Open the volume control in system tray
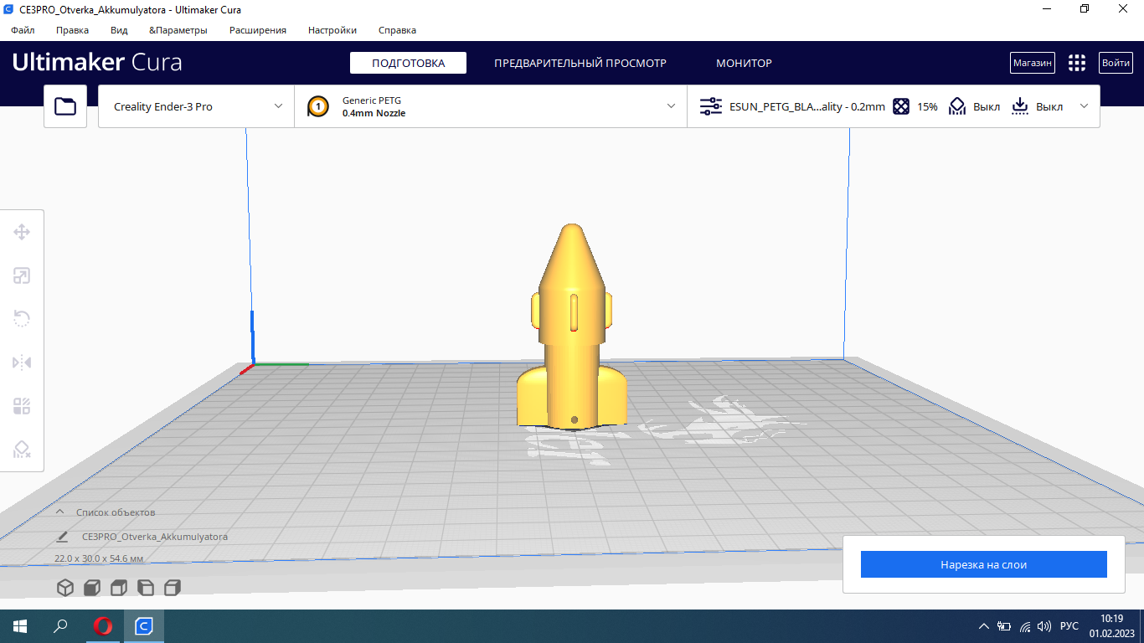Screen dimensions: 1144x643 [1044, 626]
